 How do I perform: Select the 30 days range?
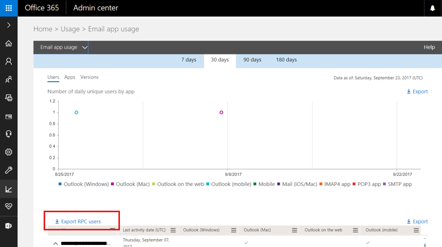(x=220, y=60)
